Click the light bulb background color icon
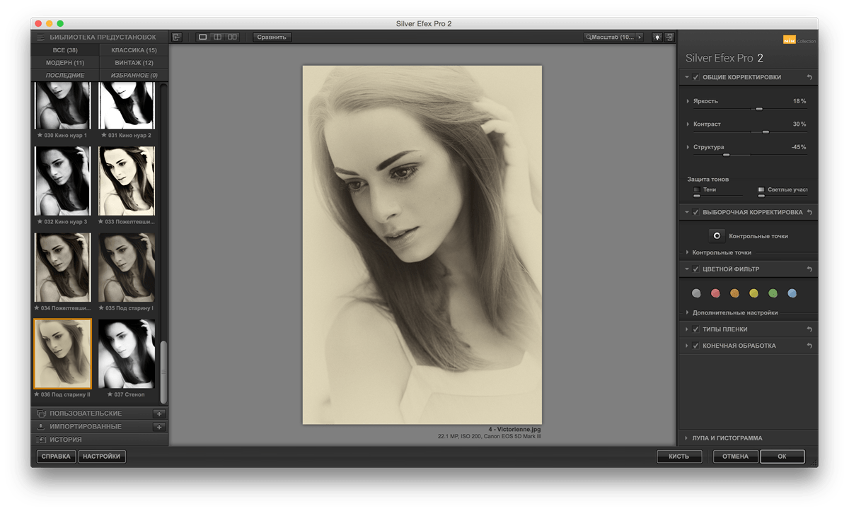This screenshot has height=511, width=849. (657, 37)
